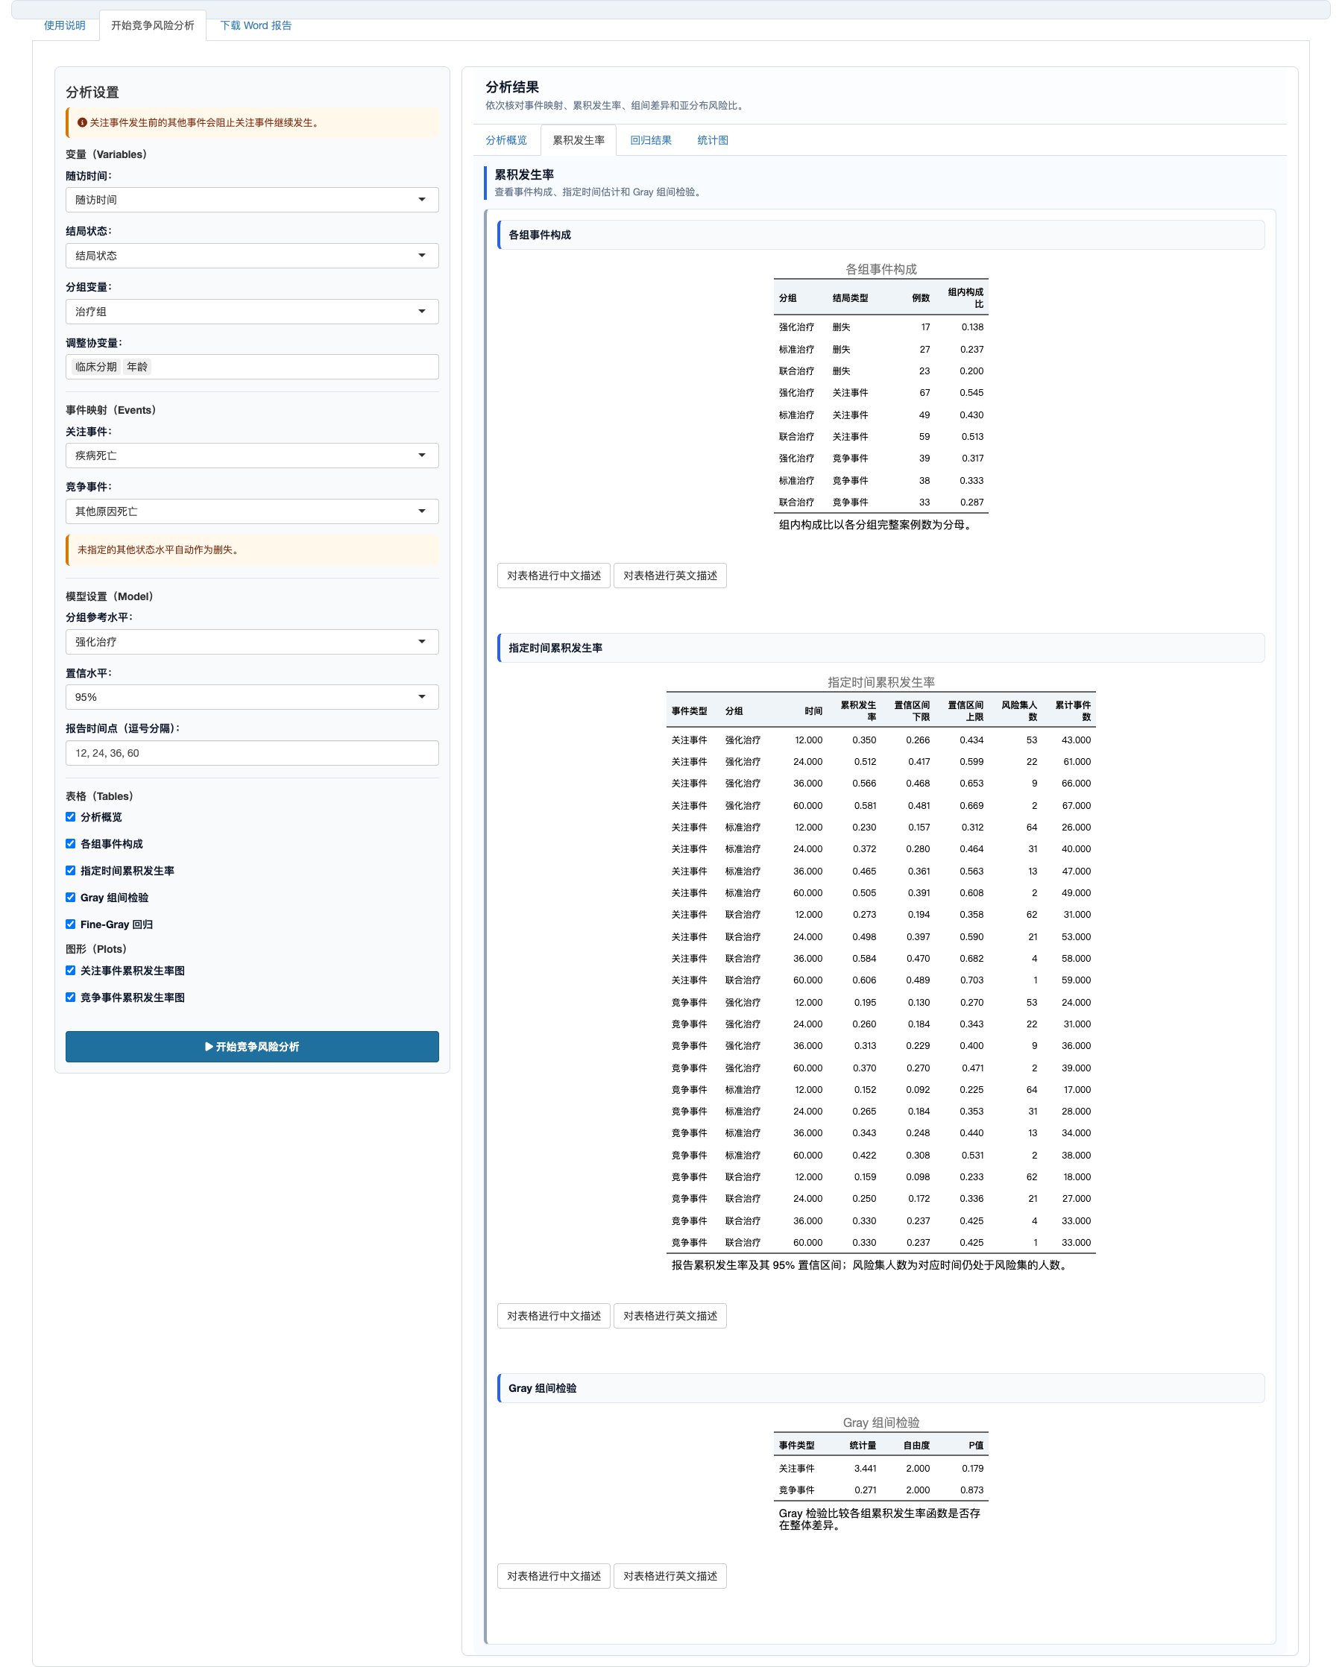1342x1667 pixels.
Task: Click the 未指定的其他状态水平自动作为删失 notice
Action: point(252,549)
